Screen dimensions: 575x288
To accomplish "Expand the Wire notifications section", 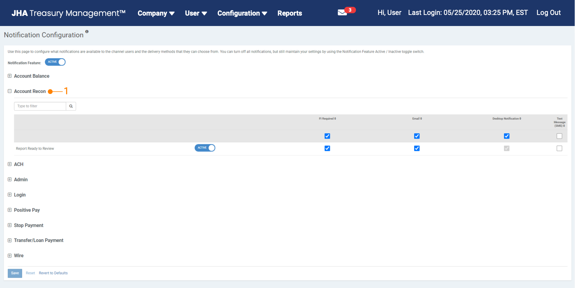I will [10, 256].
